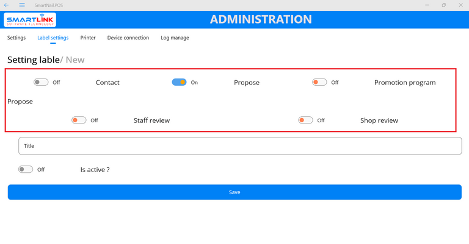
Task: Enable the Is active toggle
Action: point(26,170)
